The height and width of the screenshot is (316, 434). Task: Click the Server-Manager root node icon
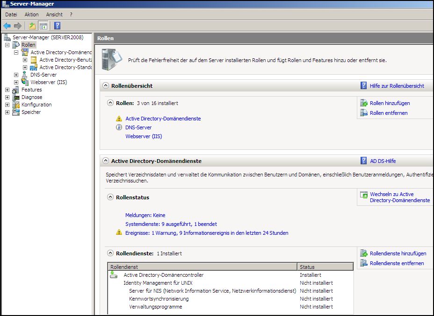click(x=7, y=37)
